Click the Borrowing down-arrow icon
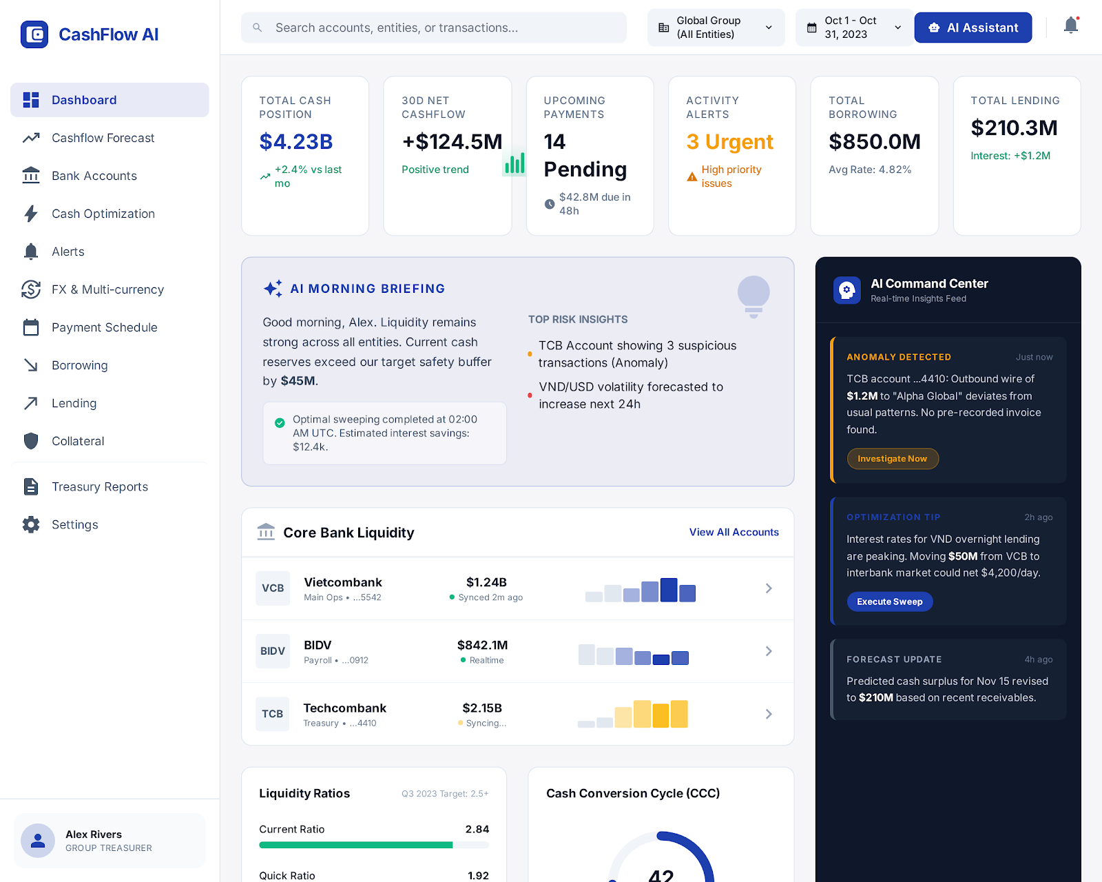Image resolution: width=1102 pixels, height=882 pixels. click(31, 365)
